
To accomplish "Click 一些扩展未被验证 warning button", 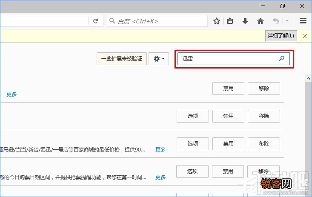I will pos(122,59).
